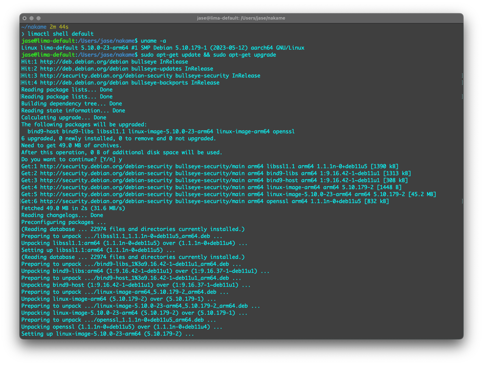
Task: Open the bullseye-backports URL on the Hit:4 line
Action: (84, 83)
